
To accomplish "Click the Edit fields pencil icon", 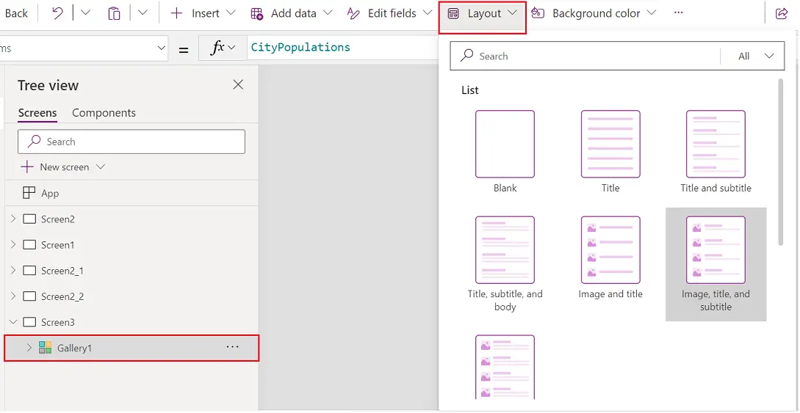I will [x=353, y=14].
